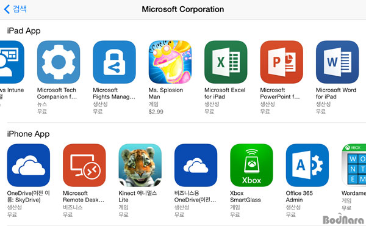This screenshot has width=366, height=226.
Task: Select the Office 365 Admin title
Action: coord(300,196)
